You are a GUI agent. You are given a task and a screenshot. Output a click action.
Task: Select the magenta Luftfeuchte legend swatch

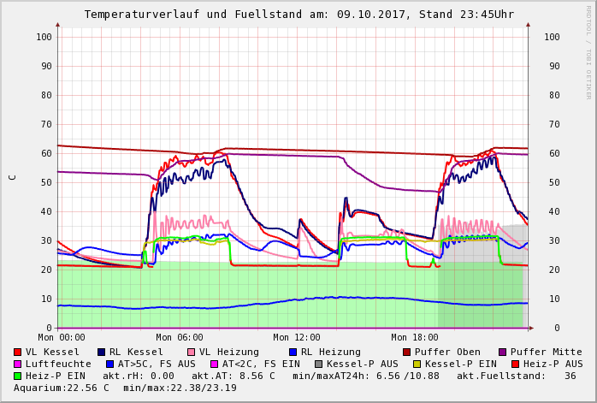[x=18, y=364]
